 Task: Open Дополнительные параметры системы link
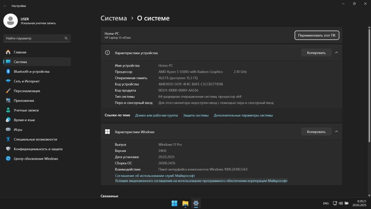click(x=243, y=115)
